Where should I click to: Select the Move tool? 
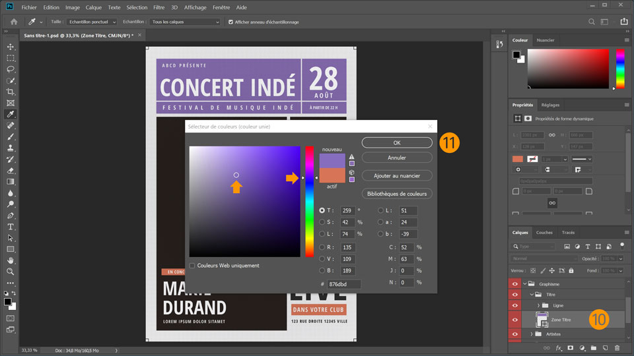coord(11,47)
